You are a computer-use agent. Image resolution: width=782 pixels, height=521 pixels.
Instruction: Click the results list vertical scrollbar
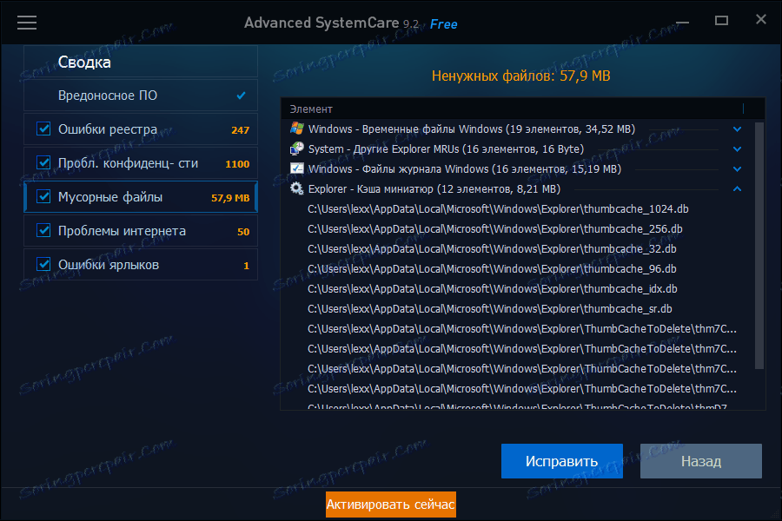pyautogui.click(x=759, y=245)
